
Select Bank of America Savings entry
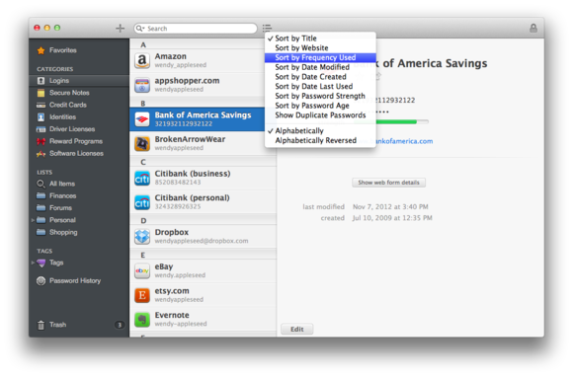click(x=204, y=119)
